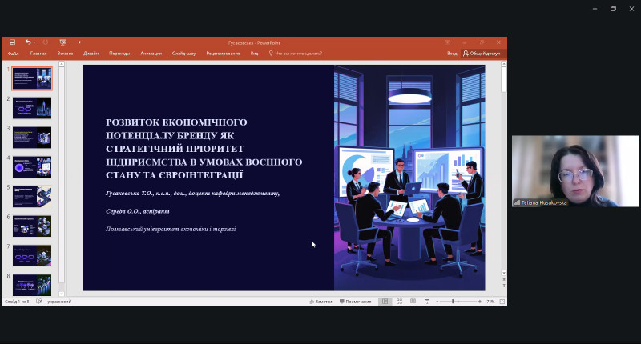This screenshot has height=344, width=641.
Task: Open Reading view from status bar
Action: [x=411, y=302]
